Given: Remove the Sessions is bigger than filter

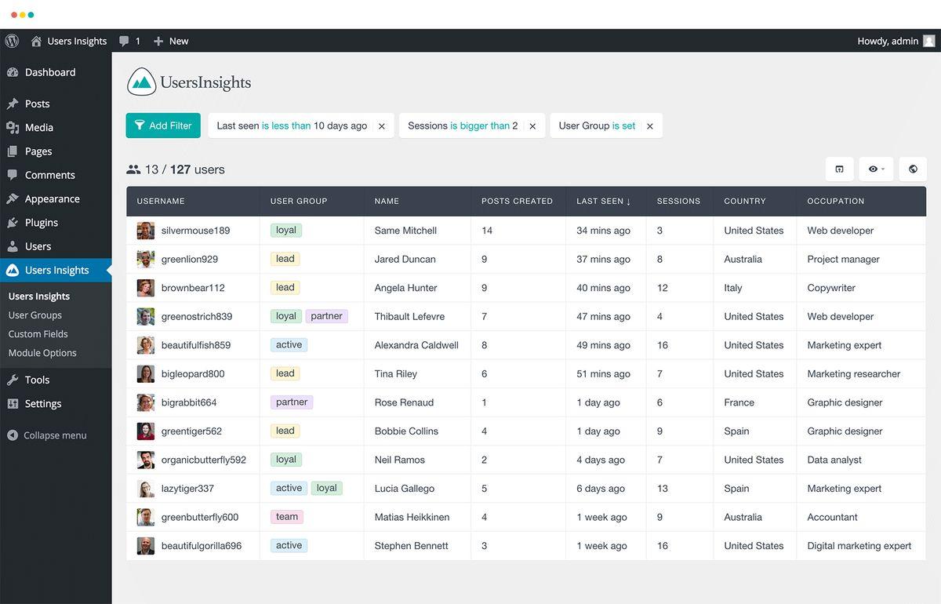Looking at the screenshot, I should click(x=532, y=126).
